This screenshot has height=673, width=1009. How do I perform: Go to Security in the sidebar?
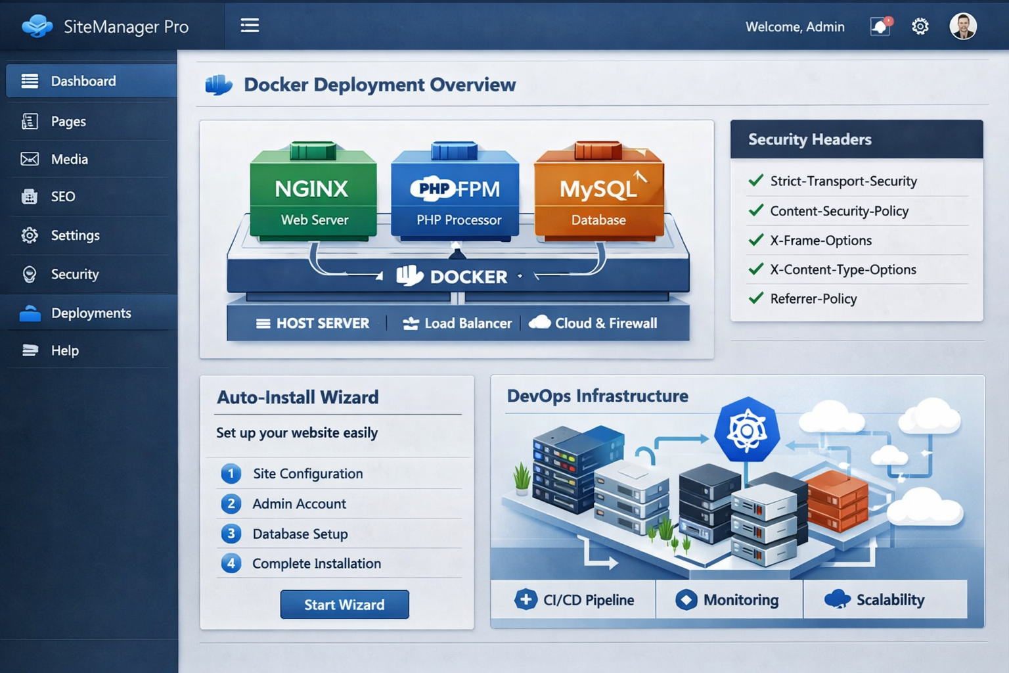tap(74, 274)
